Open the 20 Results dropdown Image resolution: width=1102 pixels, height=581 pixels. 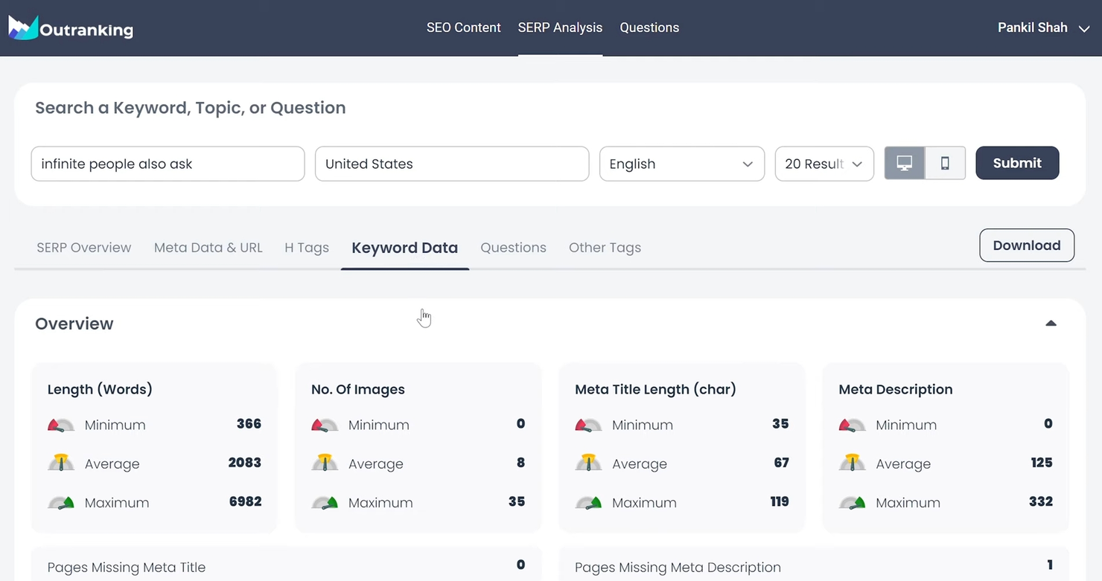(x=824, y=164)
